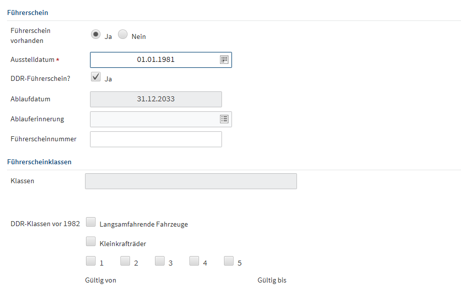The height and width of the screenshot is (294, 461).
Task: Open calendar picker for Ausstelldatum
Action: click(224, 59)
